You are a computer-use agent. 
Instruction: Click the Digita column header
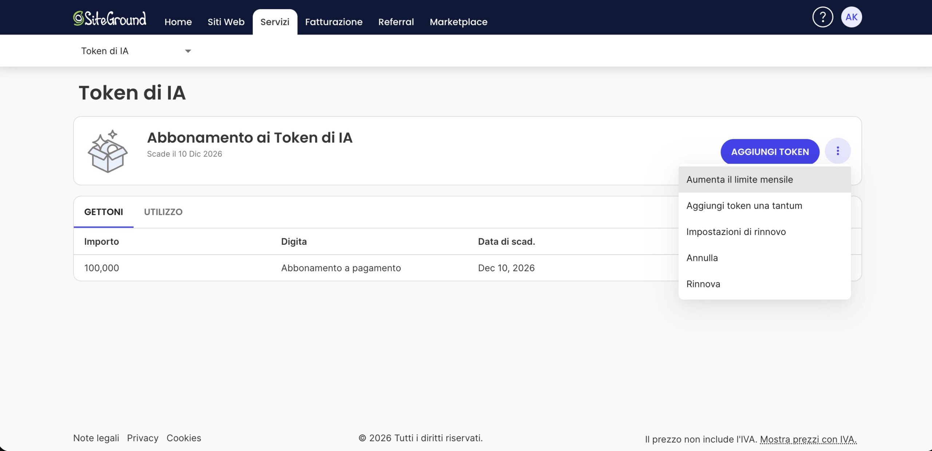point(294,242)
